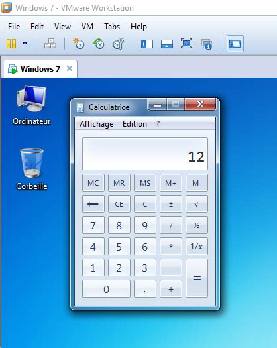This screenshot has height=348, width=277.
Task: Click the decimal comma button
Action: pyautogui.click(x=145, y=289)
